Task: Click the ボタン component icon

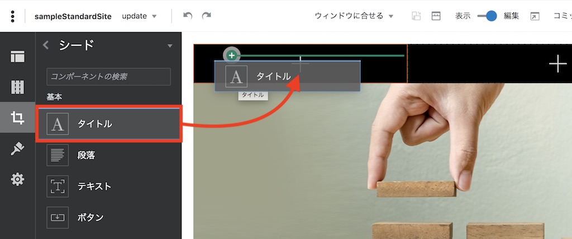Action: coord(58,217)
